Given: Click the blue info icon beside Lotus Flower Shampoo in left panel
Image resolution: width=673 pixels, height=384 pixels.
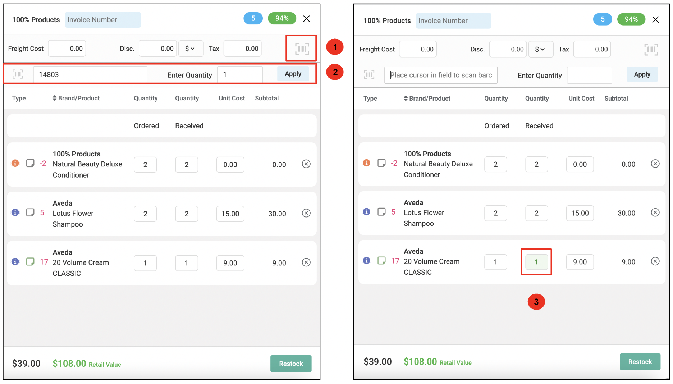Looking at the screenshot, I should coord(15,212).
